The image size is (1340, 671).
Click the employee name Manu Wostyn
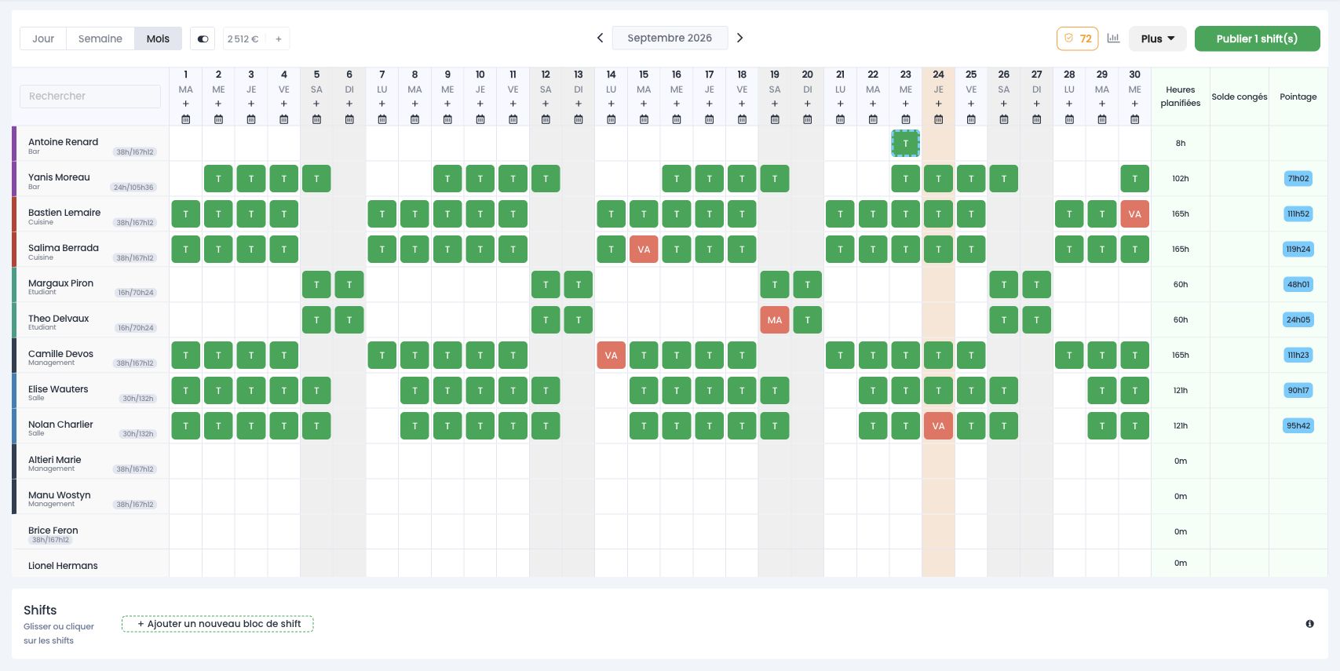coord(59,495)
